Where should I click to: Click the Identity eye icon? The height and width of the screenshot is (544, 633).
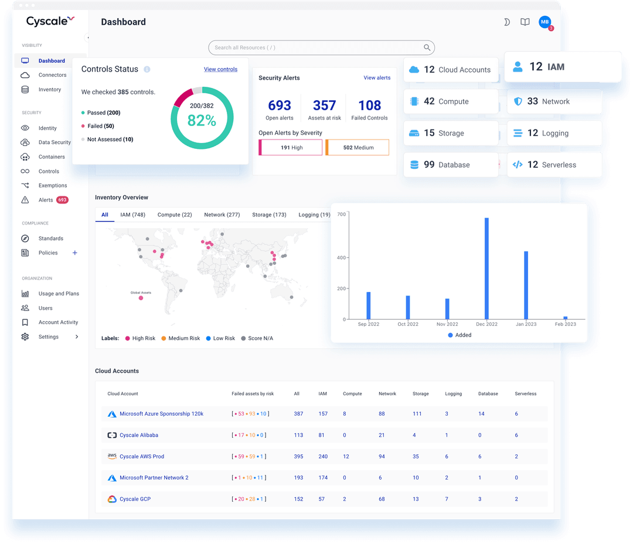point(25,128)
